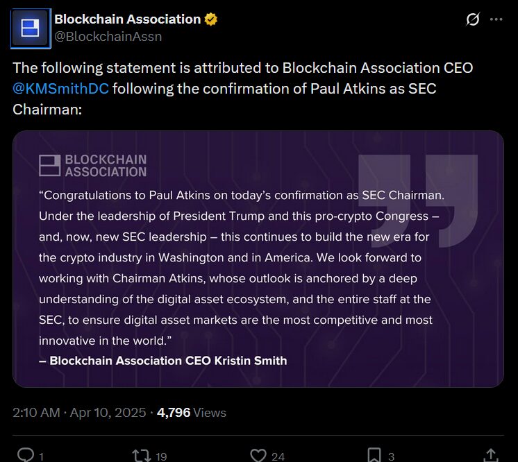Repost this post using the arrows icon

(x=141, y=454)
